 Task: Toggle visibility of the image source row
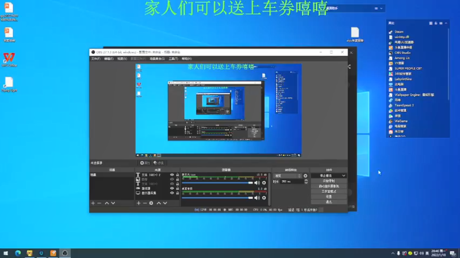pos(172,179)
